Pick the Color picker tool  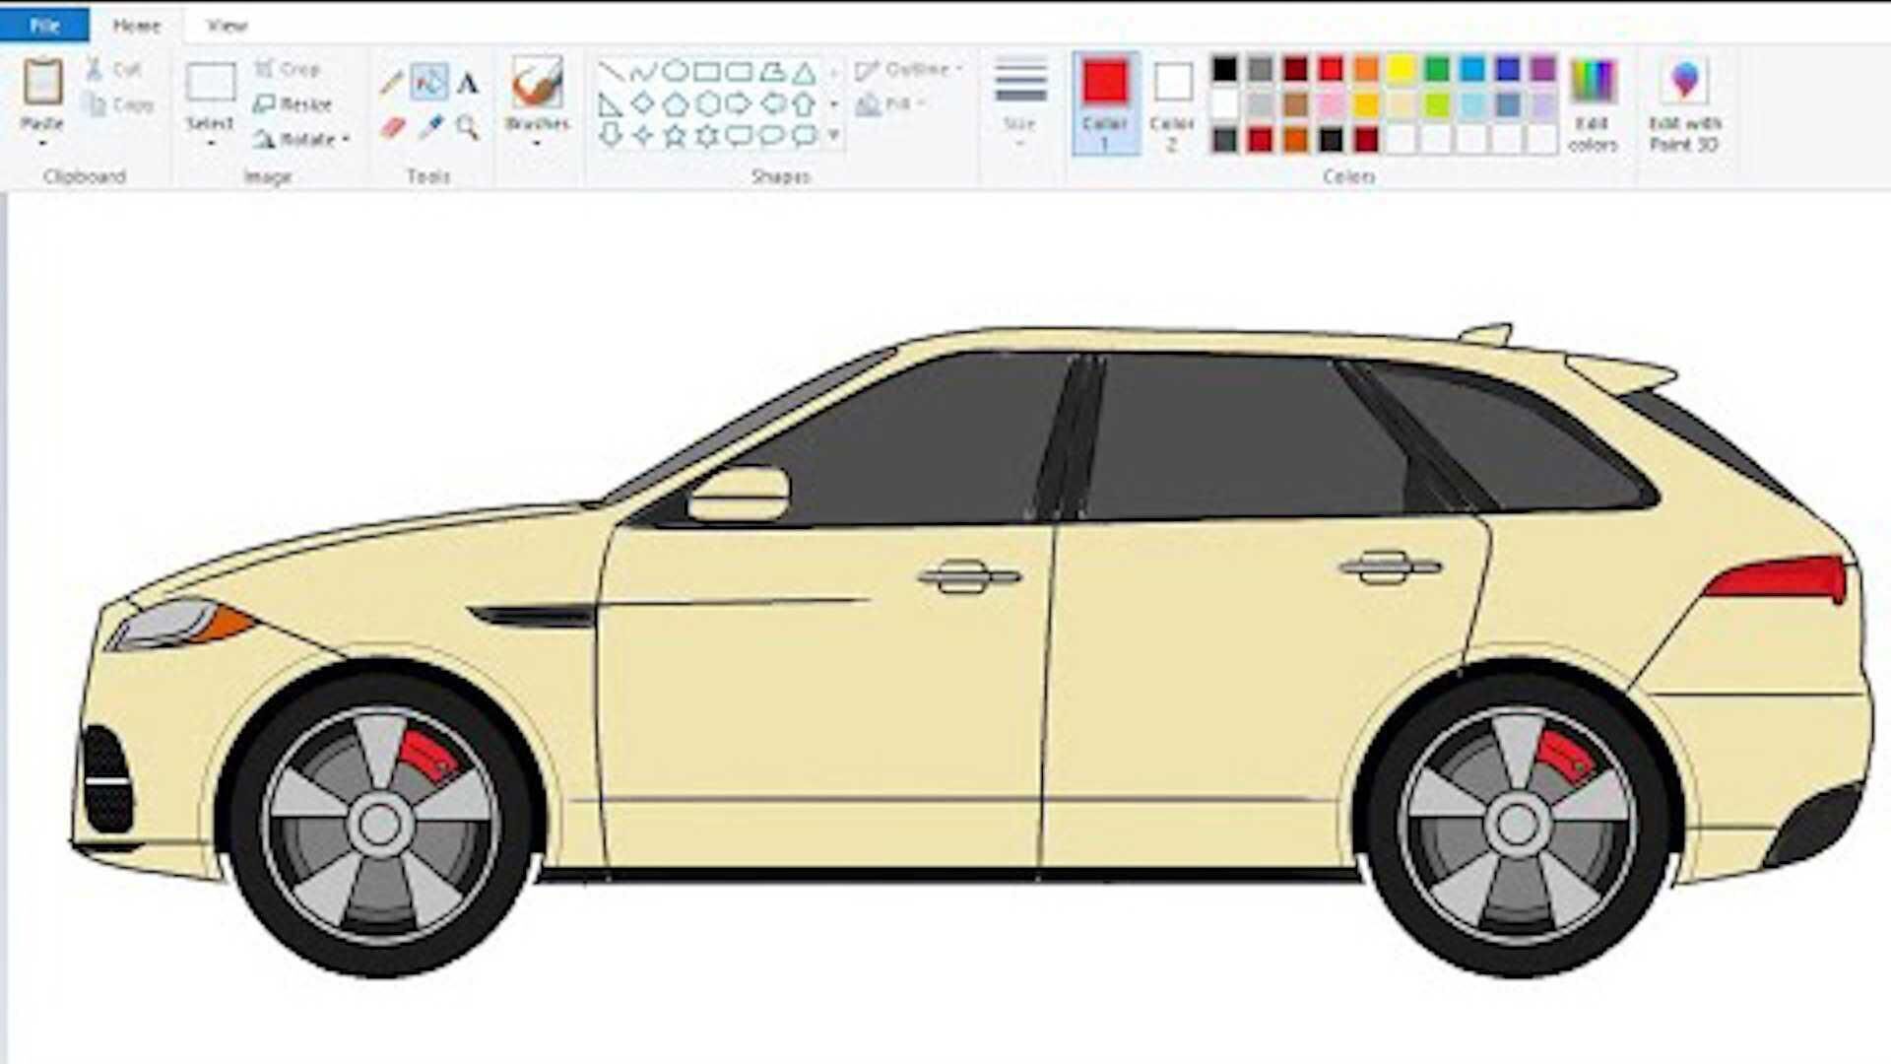click(430, 125)
